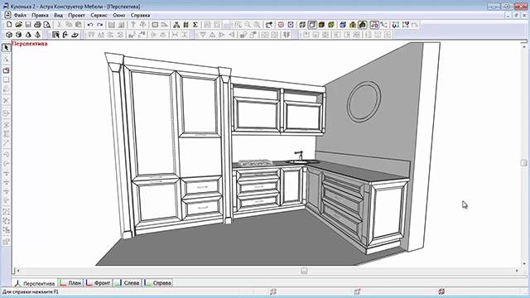Click the Undo arrow icon
The image size is (530, 298).
pyautogui.click(x=90, y=25)
